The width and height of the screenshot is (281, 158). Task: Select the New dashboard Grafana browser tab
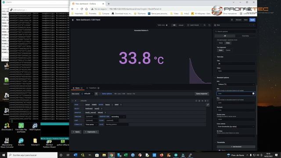pos(88,4)
